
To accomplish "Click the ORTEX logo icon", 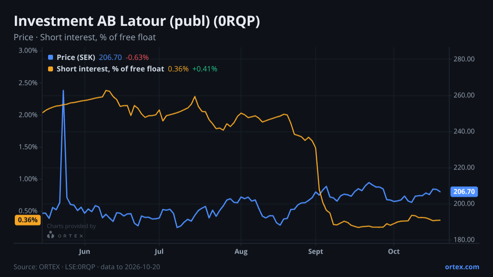I will coord(51,235).
